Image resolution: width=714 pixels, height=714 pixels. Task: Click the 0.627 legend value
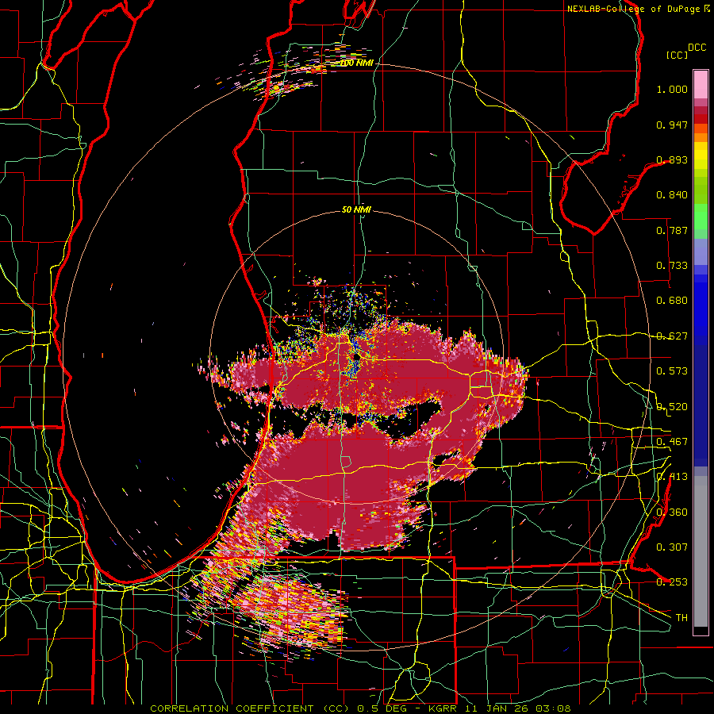(672, 336)
